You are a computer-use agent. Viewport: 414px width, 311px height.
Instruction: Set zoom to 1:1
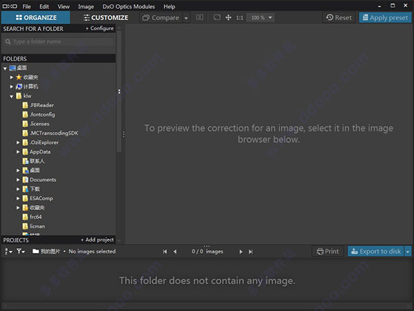[239, 18]
